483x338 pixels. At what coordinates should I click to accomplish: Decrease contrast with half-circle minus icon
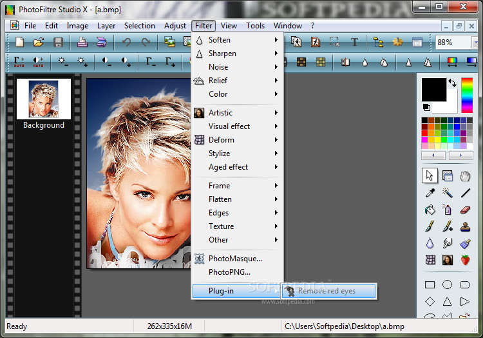coord(107,62)
